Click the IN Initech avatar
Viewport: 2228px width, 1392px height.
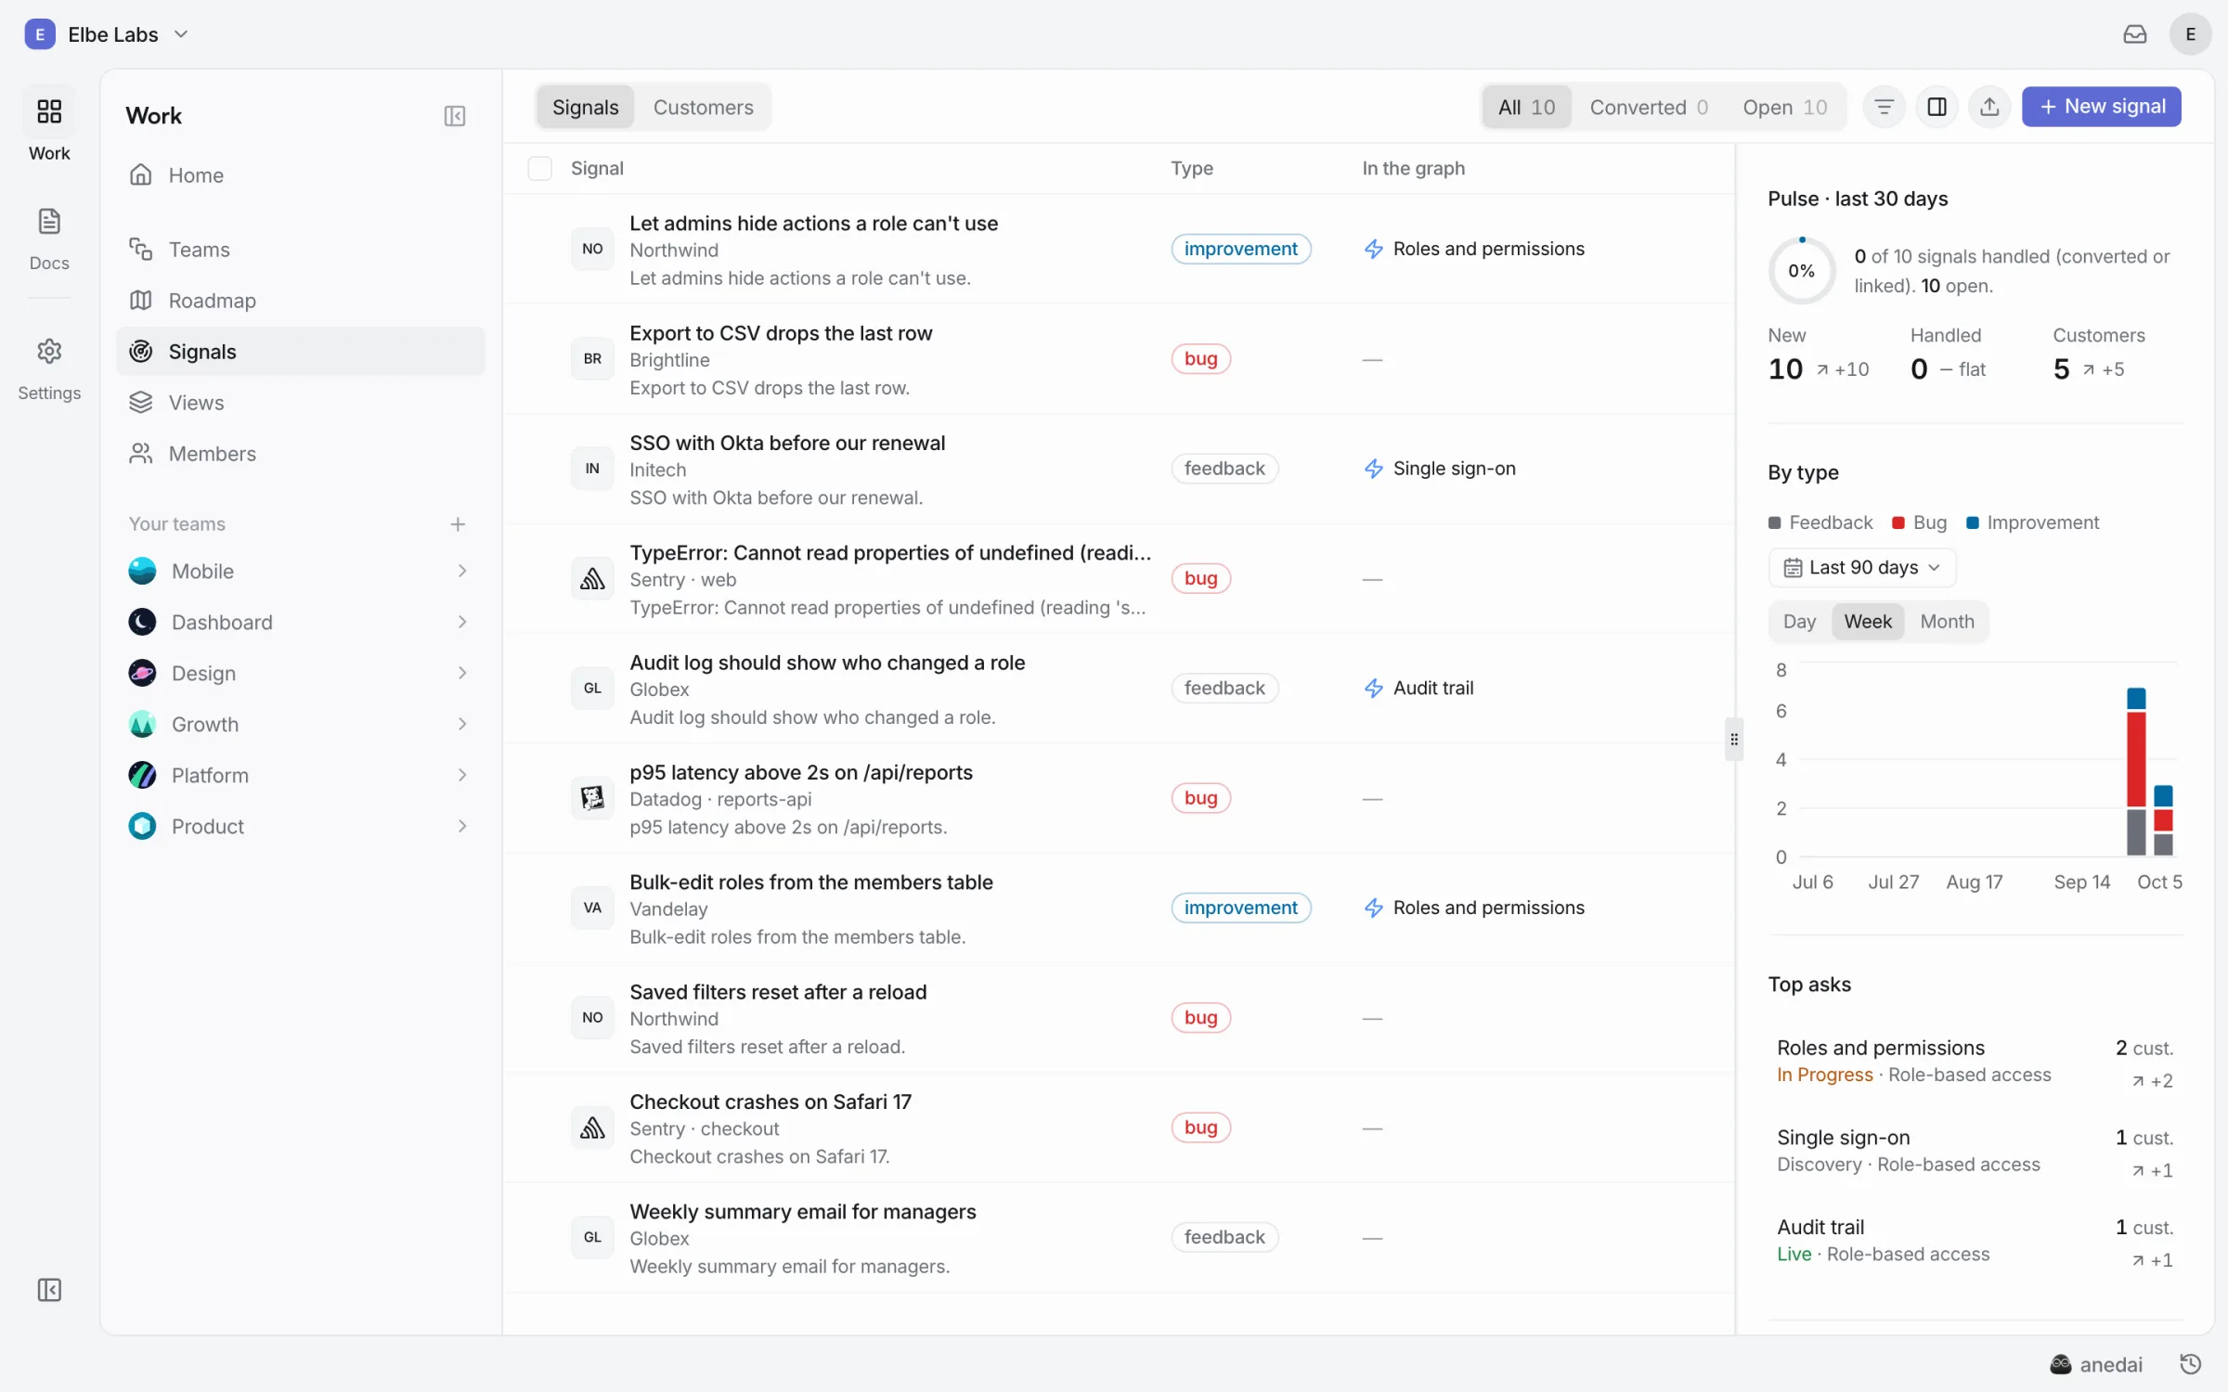point(592,469)
